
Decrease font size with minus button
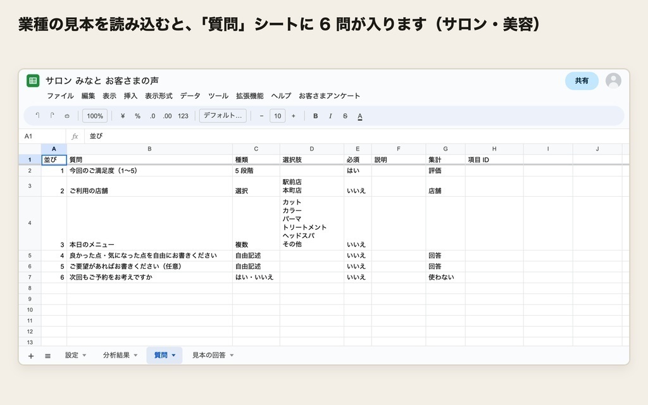click(x=261, y=116)
